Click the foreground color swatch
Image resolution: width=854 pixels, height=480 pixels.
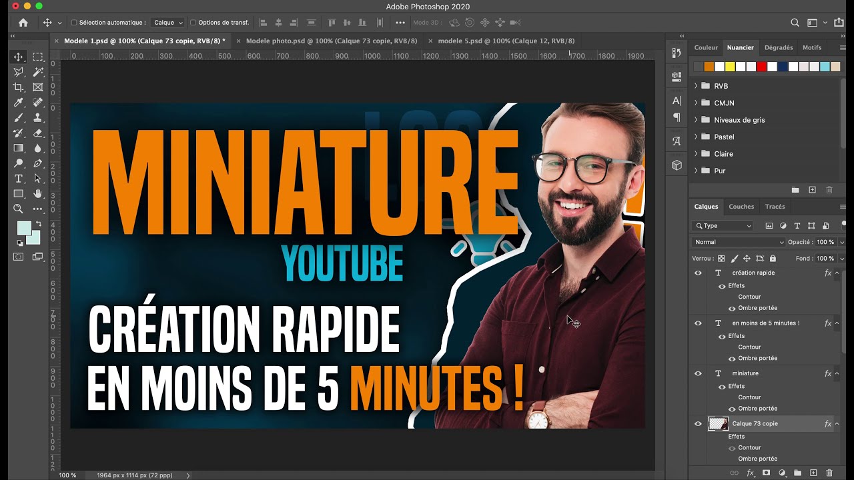click(x=23, y=228)
